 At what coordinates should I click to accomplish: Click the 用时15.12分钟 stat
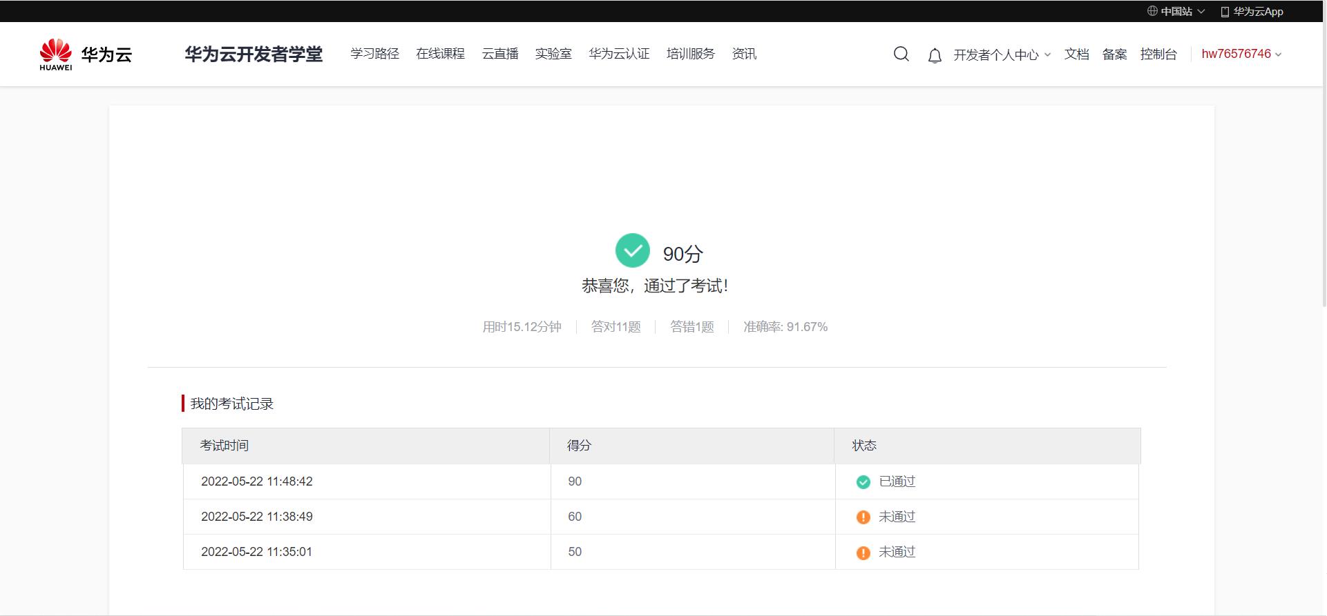(522, 327)
